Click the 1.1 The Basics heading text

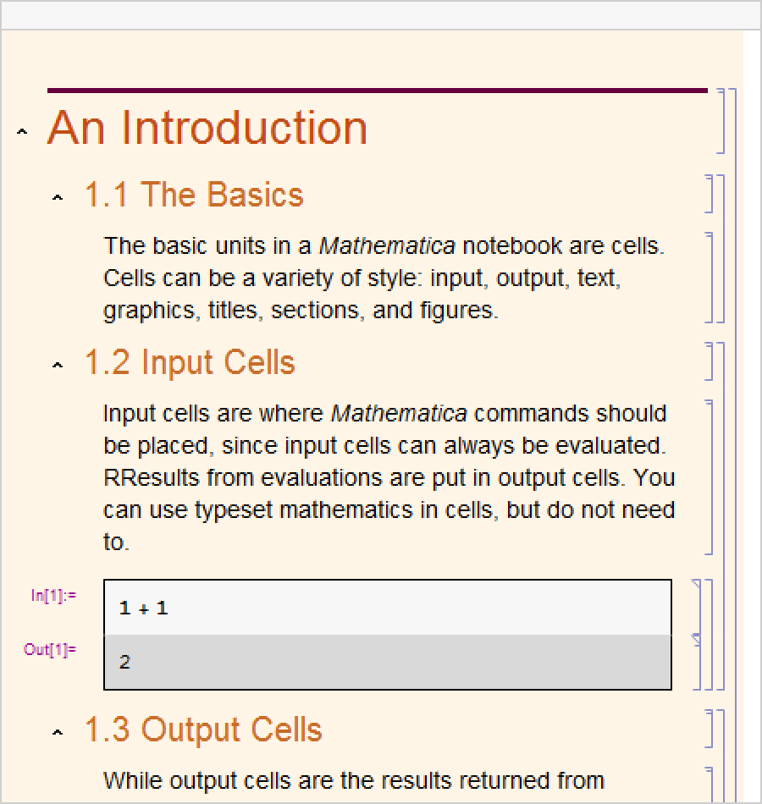click(193, 195)
